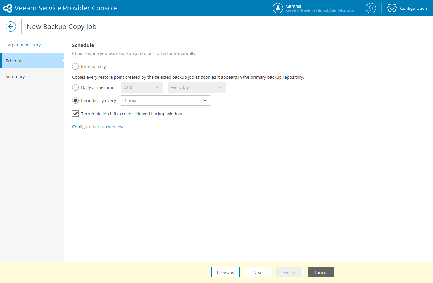Click the Veeam logo icon

(x=8, y=8)
